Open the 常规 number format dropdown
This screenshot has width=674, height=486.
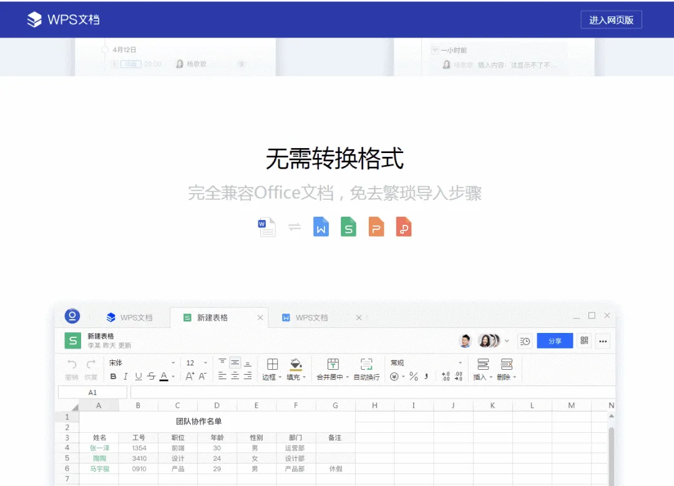click(x=426, y=362)
